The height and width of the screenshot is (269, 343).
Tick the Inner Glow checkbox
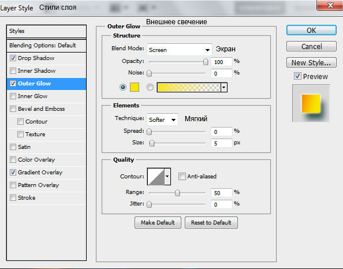click(x=13, y=96)
